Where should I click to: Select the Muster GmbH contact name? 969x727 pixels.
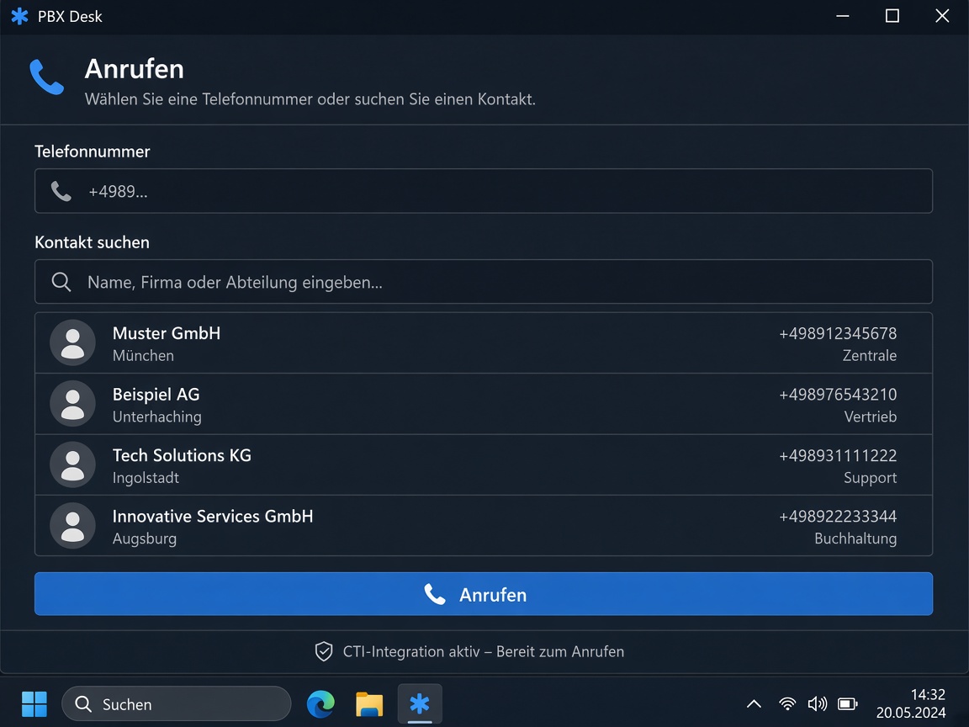coord(167,333)
